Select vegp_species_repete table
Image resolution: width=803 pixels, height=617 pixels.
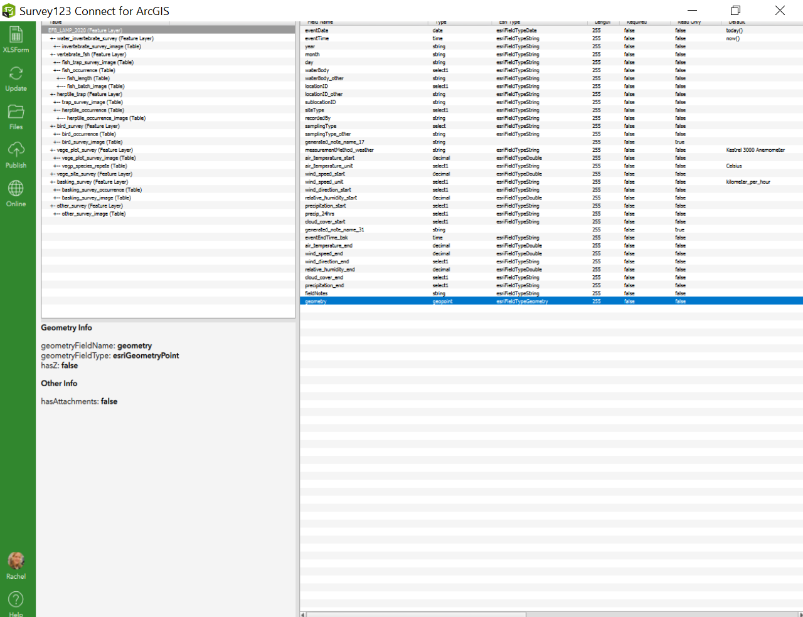(94, 166)
